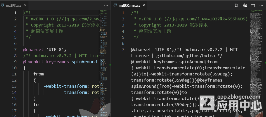Jump using the right editor minimap
The image size is (266, 117).
point(257,38)
